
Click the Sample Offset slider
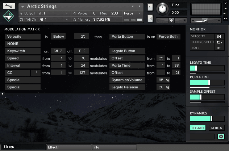(x=207, y=97)
